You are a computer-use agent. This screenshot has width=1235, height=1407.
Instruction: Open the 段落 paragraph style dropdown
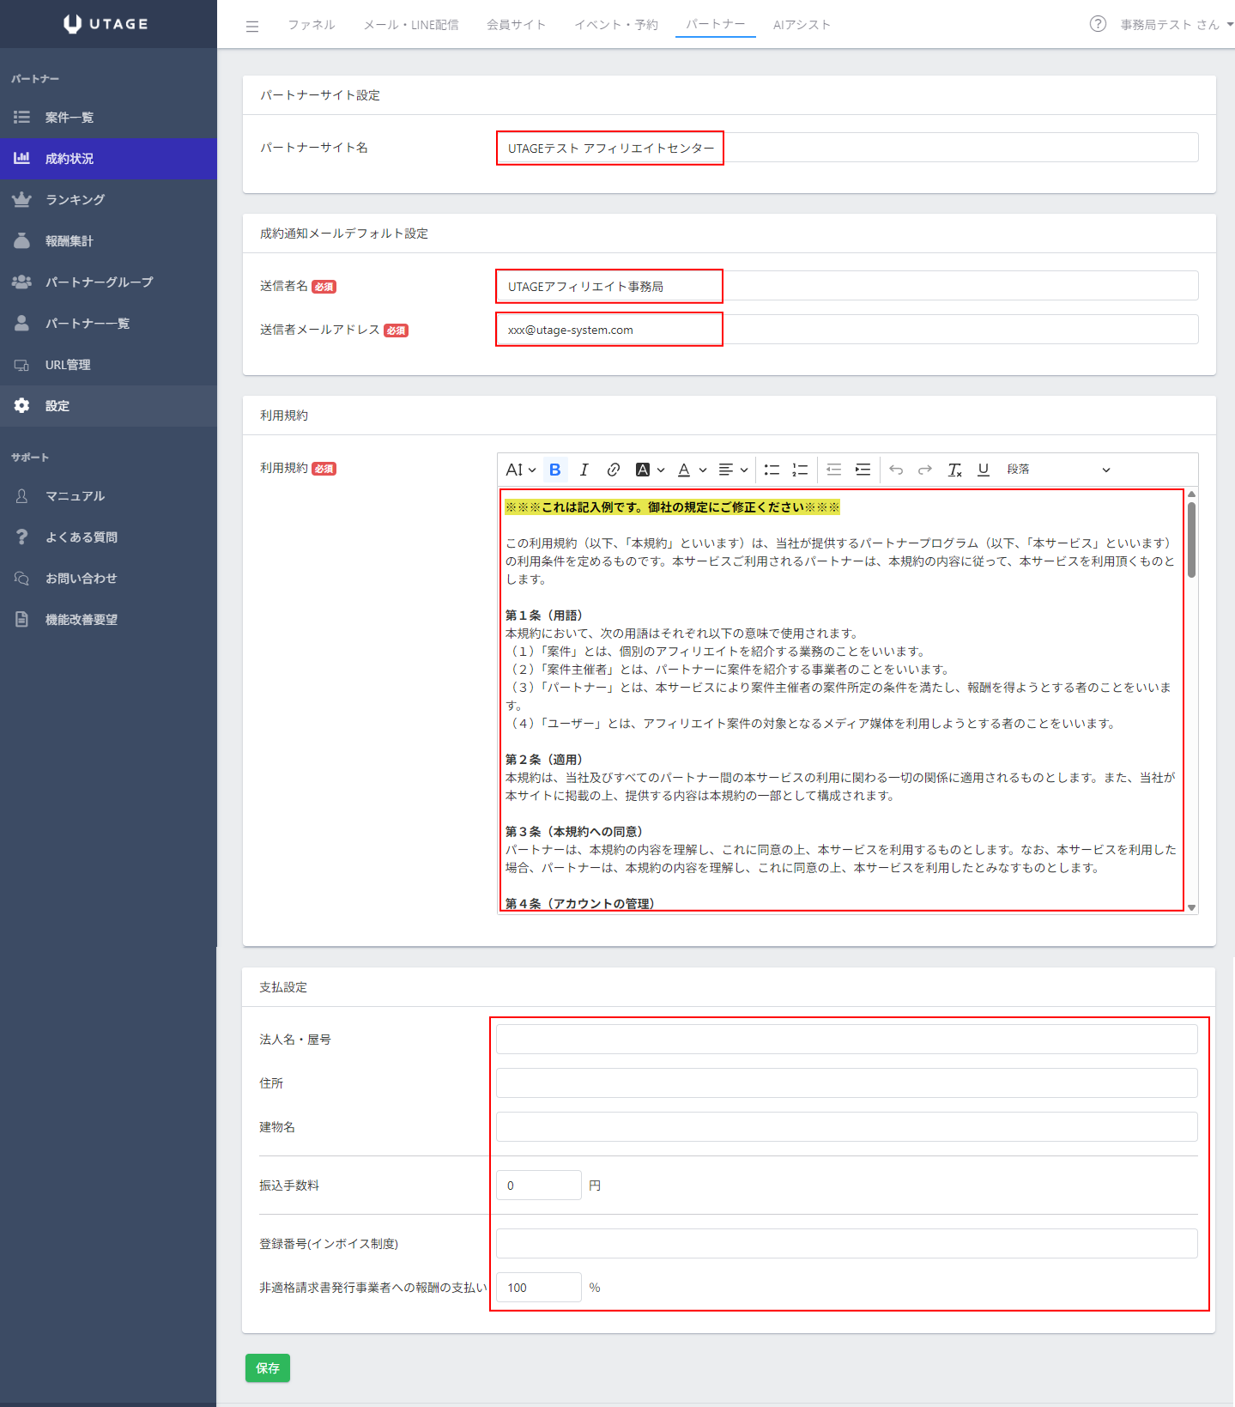[x=1058, y=470]
